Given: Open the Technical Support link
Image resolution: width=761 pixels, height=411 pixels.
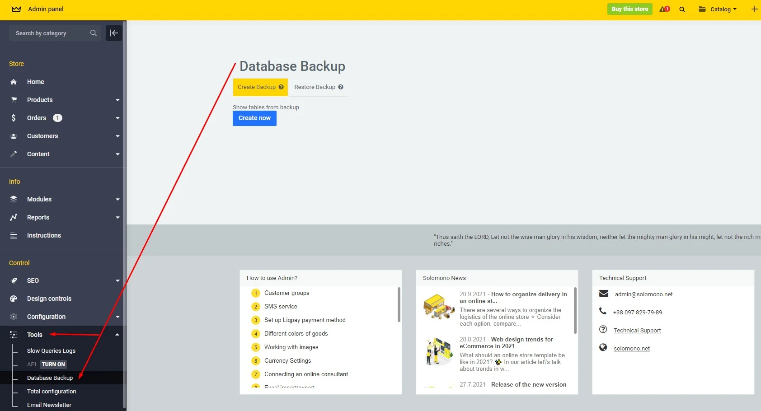Looking at the screenshot, I should point(637,330).
